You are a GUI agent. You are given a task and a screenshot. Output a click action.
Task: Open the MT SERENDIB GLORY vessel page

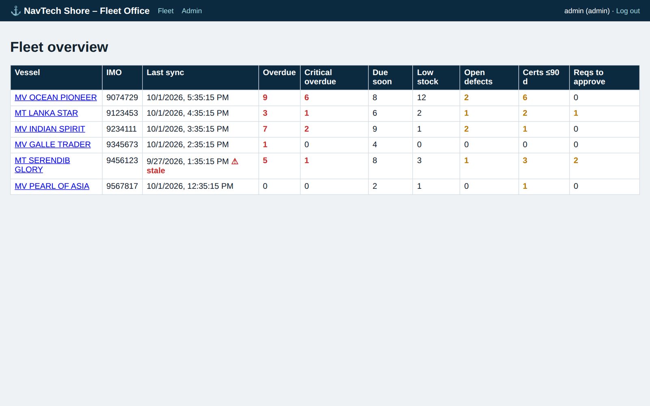click(x=42, y=165)
